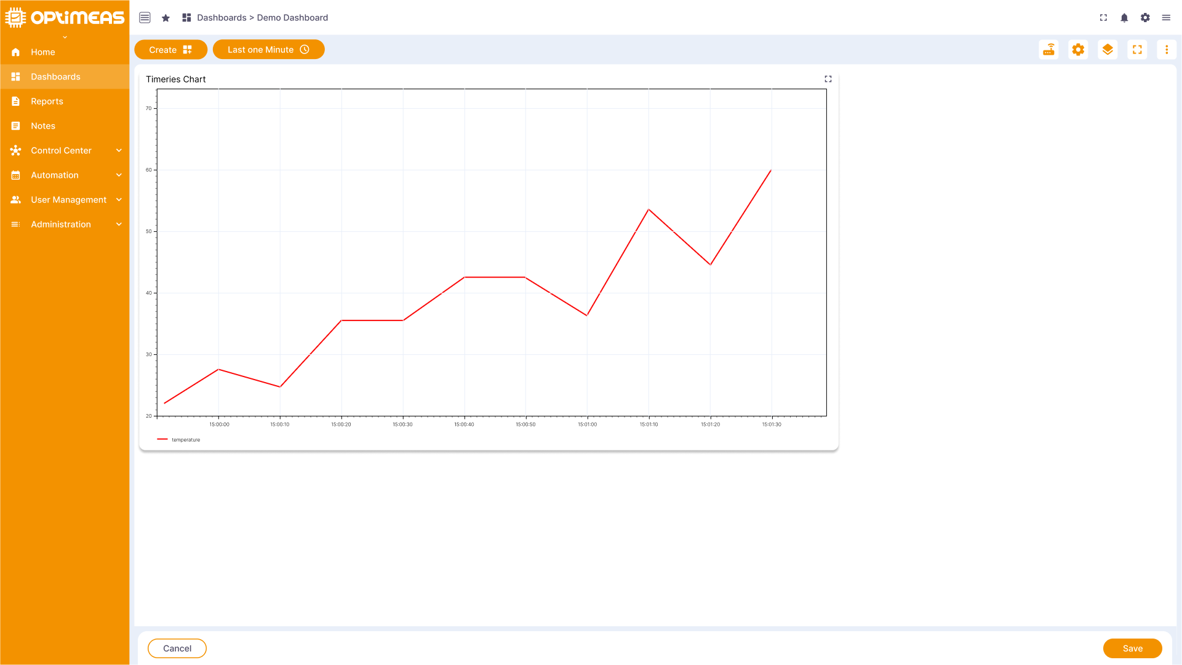Click Dashboards breadcrumb link
Viewport: 1182px width, 665px height.
coord(222,18)
